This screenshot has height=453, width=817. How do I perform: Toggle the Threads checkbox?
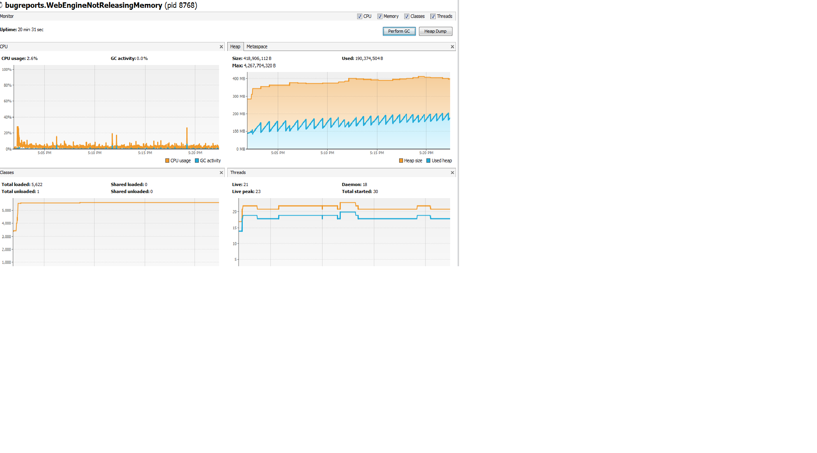(433, 16)
